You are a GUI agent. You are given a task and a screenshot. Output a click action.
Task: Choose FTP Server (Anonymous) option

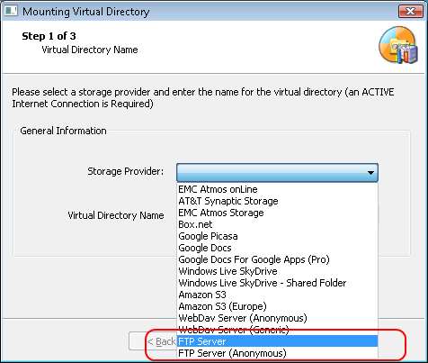(277, 353)
